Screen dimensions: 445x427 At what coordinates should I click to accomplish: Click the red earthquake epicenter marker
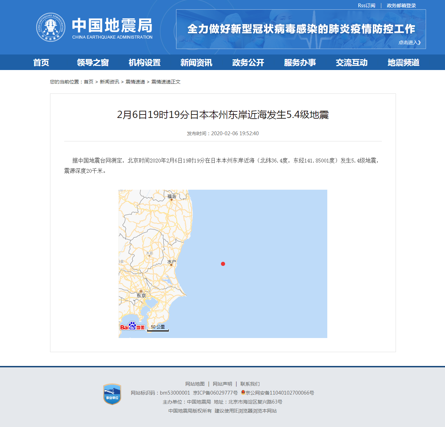tap(223, 264)
